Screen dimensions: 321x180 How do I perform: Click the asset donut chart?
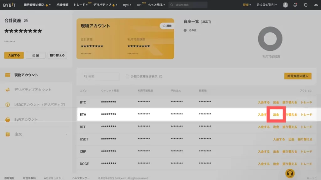(x=270, y=39)
